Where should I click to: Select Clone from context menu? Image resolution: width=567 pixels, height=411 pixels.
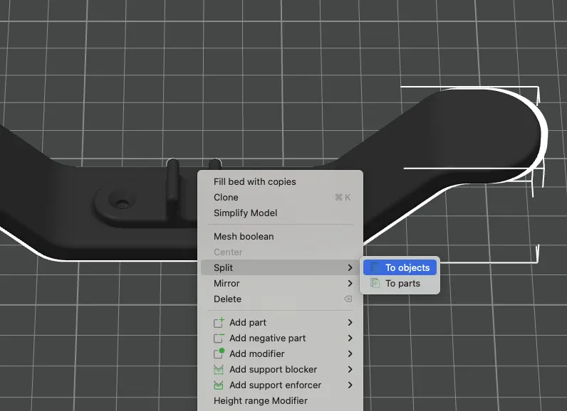tap(280, 198)
